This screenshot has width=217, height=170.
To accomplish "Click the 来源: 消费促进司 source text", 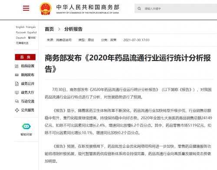I will [59, 40].
